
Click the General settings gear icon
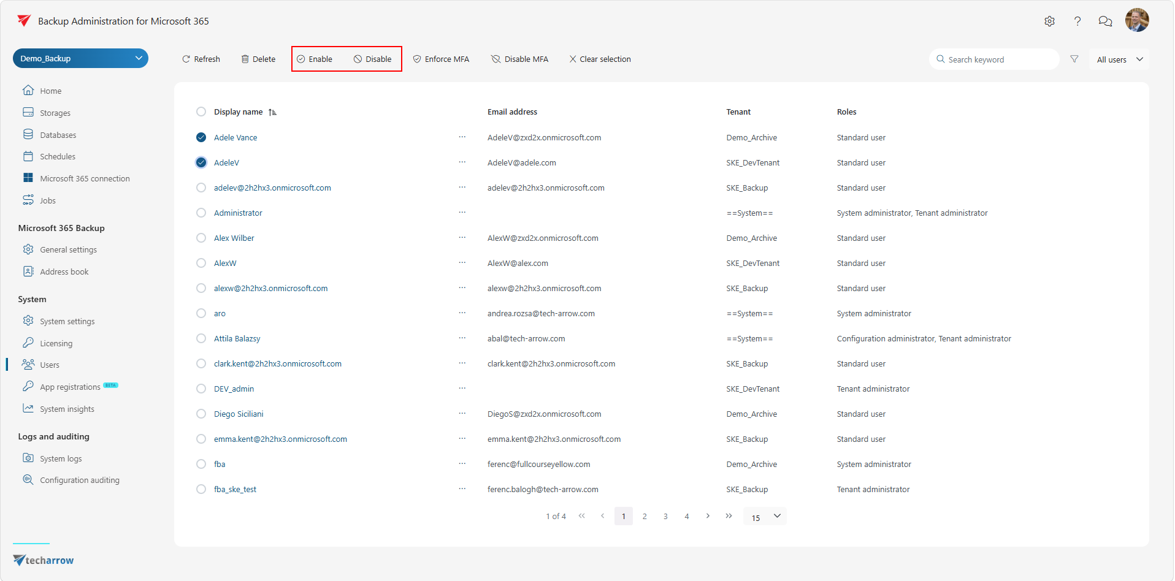point(28,249)
